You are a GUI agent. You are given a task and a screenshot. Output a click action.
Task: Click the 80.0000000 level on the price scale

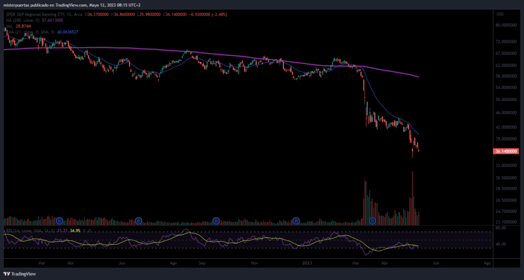coord(507,25)
